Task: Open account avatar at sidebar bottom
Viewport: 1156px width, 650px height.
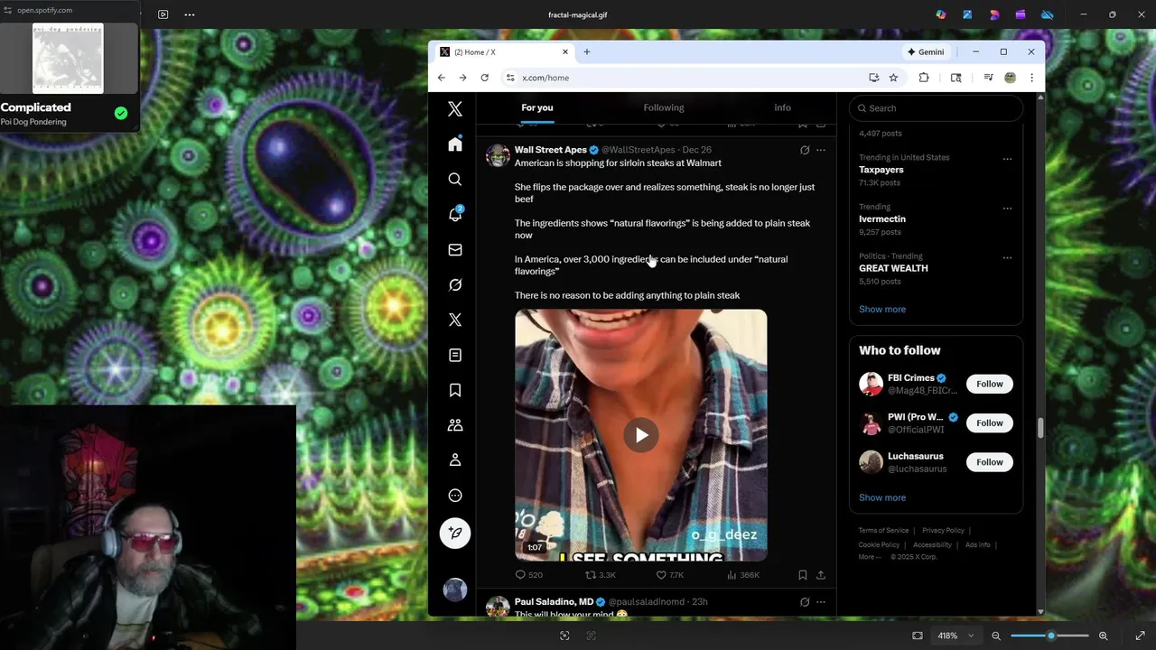Action: tap(455, 590)
